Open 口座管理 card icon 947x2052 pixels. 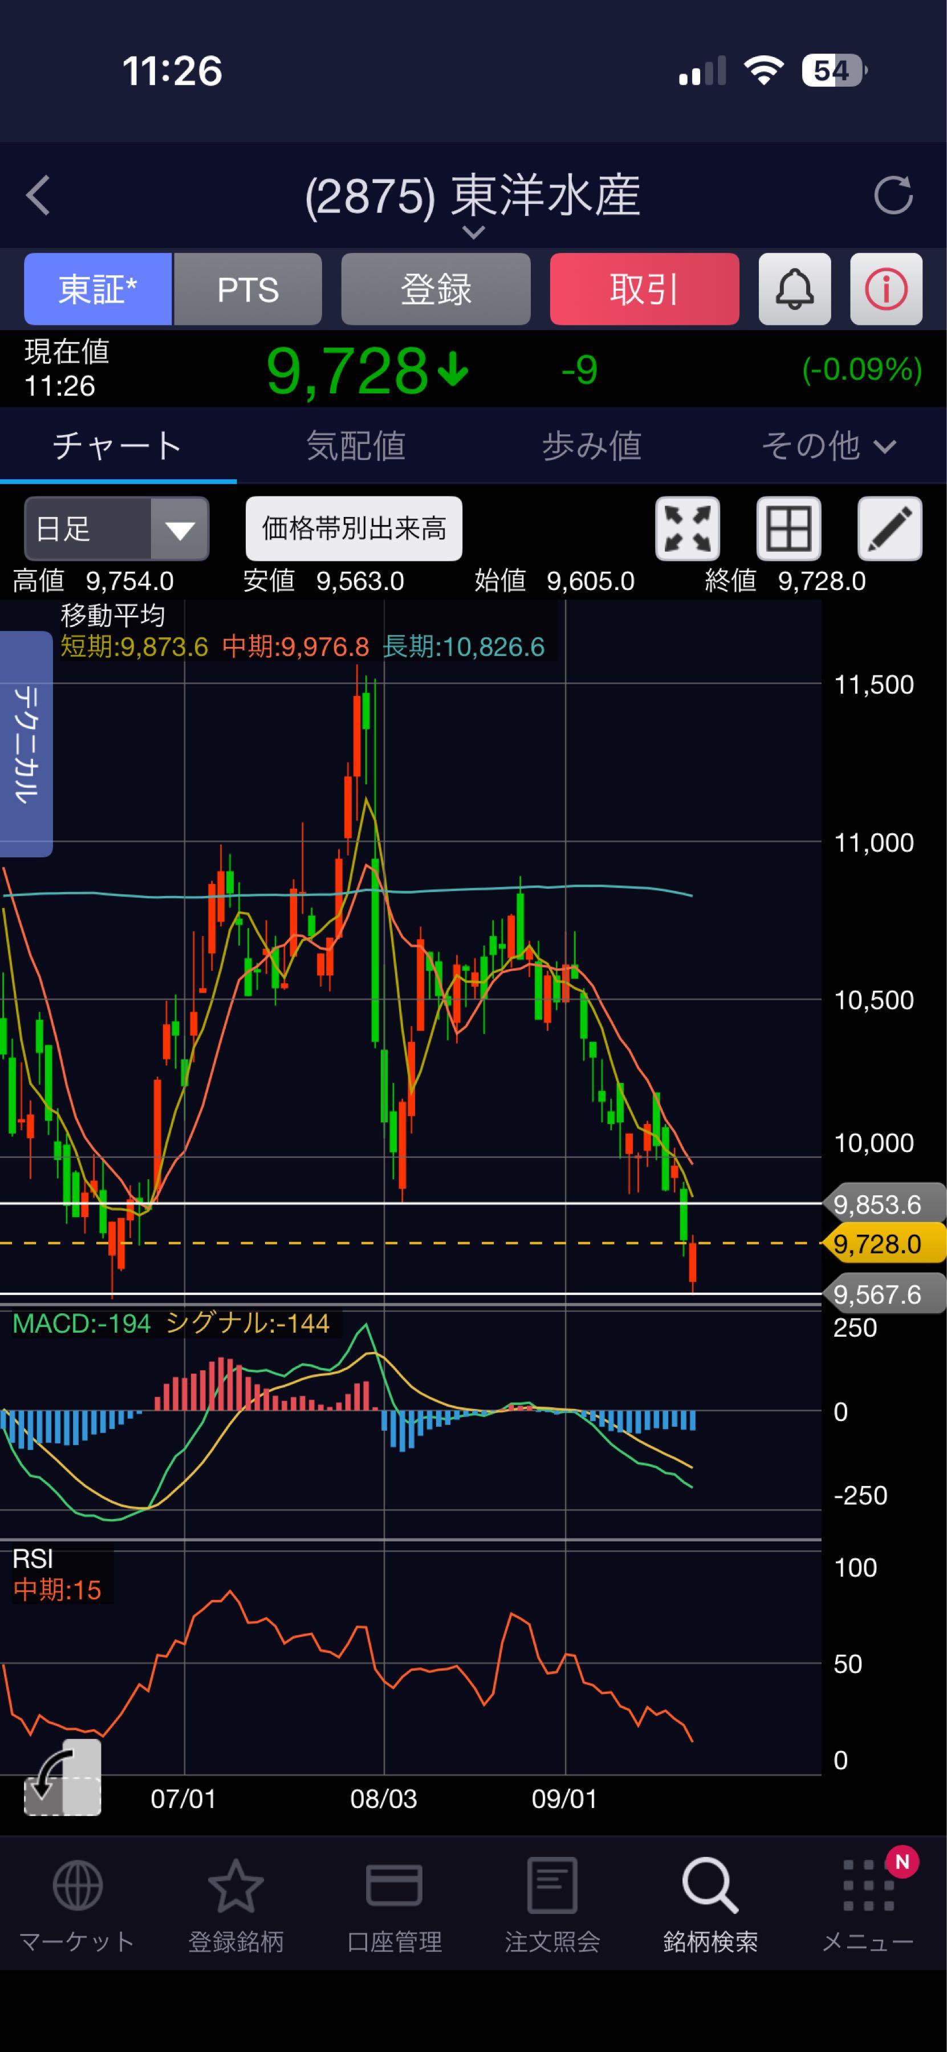(395, 1886)
